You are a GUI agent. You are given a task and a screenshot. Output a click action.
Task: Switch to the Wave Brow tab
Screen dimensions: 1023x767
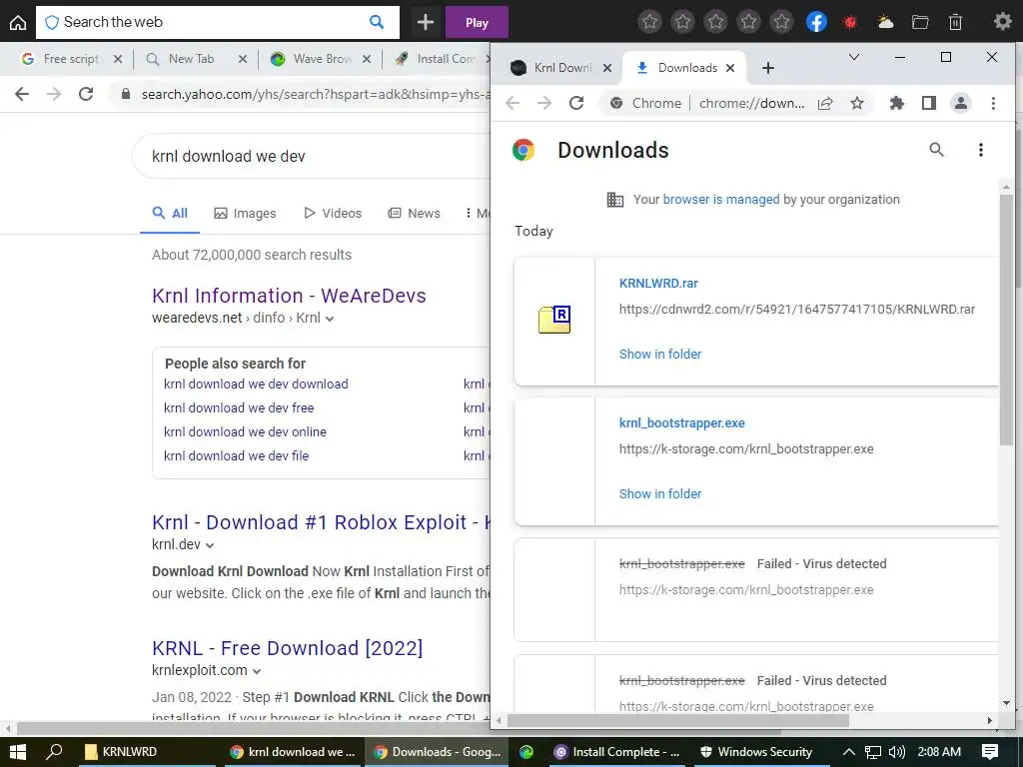[x=321, y=59]
